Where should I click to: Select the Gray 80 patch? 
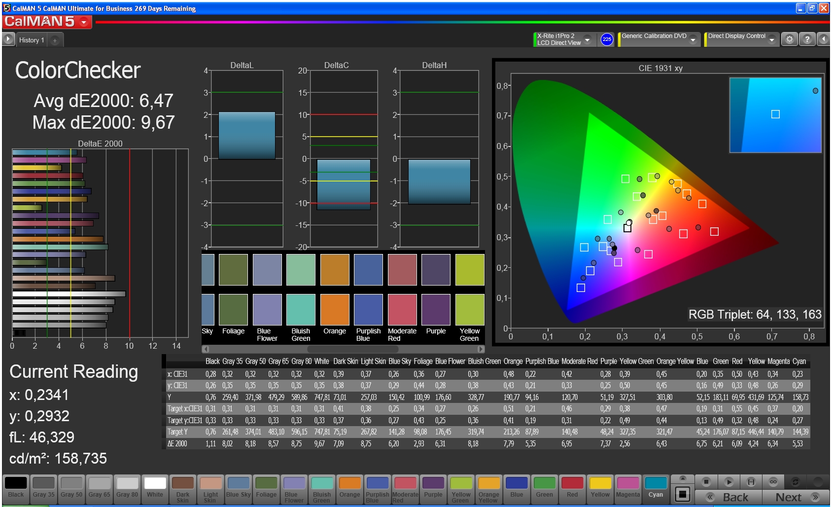click(127, 489)
